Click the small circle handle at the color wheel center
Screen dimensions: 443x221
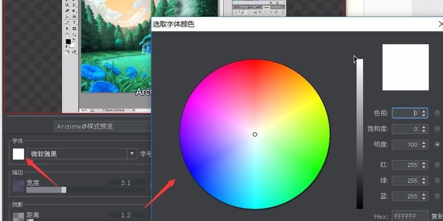[255, 135]
